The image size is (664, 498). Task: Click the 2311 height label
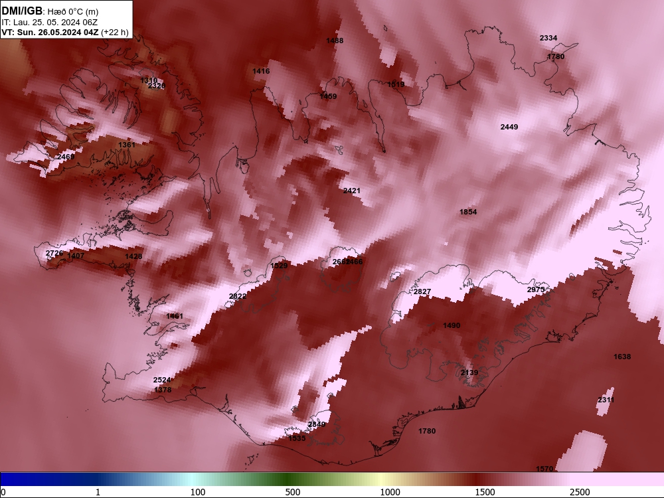(606, 400)
